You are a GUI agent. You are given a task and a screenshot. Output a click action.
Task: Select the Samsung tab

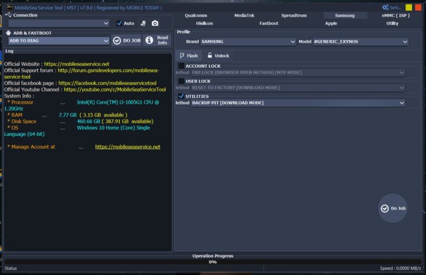345,16
